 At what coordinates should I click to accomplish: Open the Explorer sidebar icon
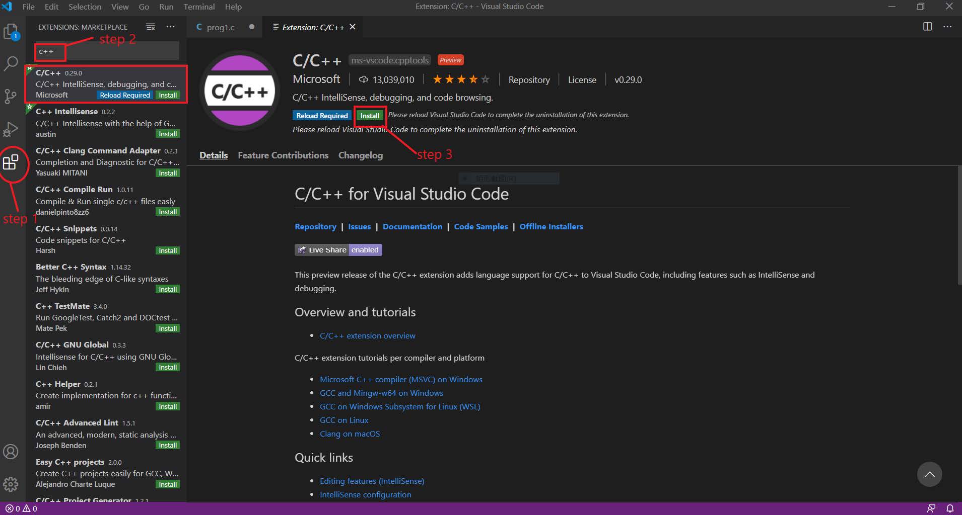(x=11, y=31)
